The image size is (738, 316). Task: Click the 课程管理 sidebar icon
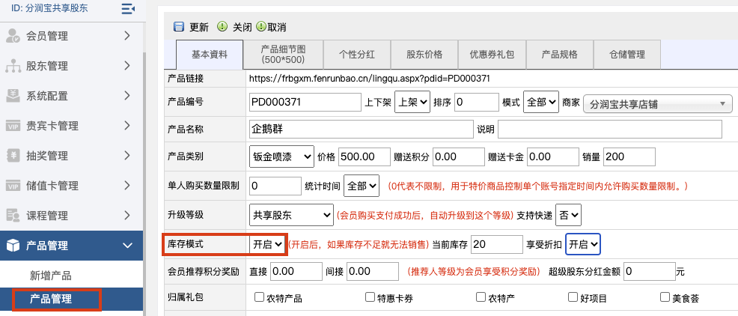13,216
